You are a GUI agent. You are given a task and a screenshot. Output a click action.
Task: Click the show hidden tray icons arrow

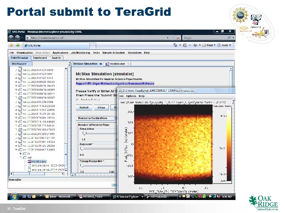180,196
